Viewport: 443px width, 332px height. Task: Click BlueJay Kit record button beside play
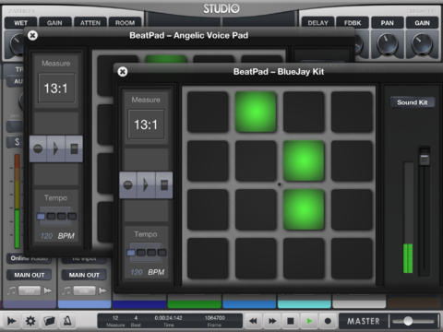128,185
